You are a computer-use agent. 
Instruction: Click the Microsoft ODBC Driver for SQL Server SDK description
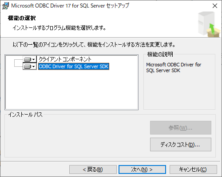click(x=174, y=68)
